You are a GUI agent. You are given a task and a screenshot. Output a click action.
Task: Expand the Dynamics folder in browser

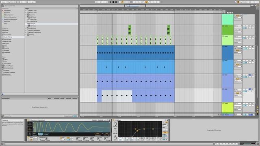[26, 15]
